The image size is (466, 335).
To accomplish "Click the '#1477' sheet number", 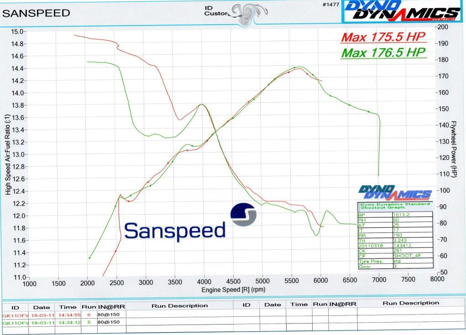I will coord(331,5).
